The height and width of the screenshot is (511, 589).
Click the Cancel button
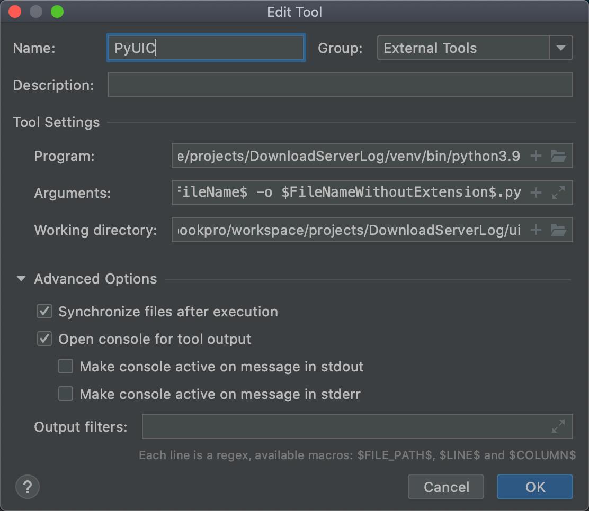pos(446,487)
